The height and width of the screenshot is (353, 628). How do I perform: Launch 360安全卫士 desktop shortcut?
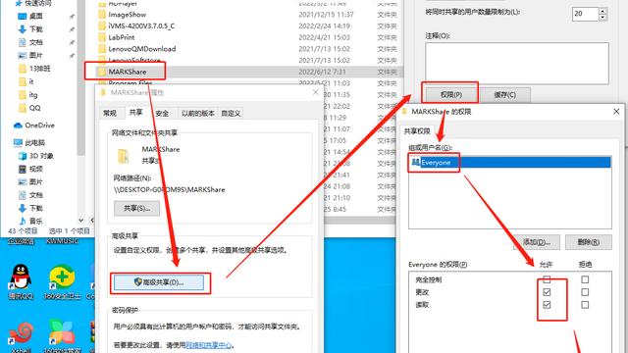click(63, 282)
